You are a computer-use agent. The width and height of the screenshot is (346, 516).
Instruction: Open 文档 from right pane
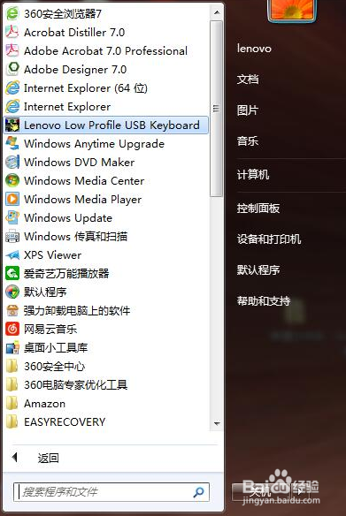[x=248, y=80]
